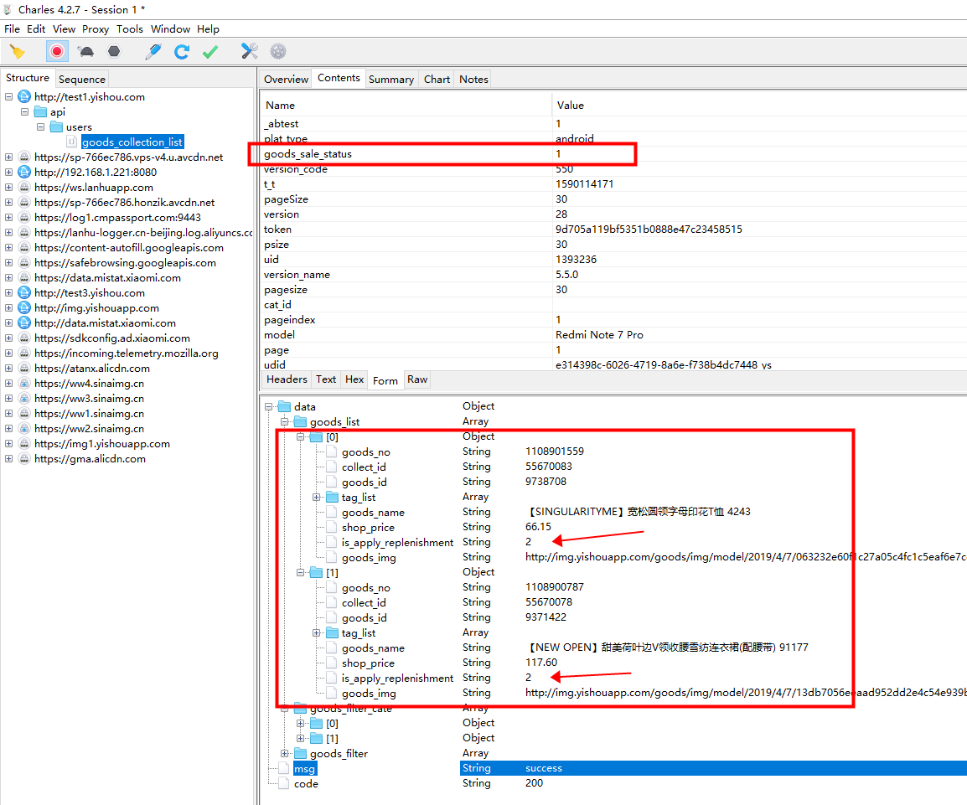Select the shop_price value 66.15
The height and width of the screenshot is (805, 967).
pos(539,527)
